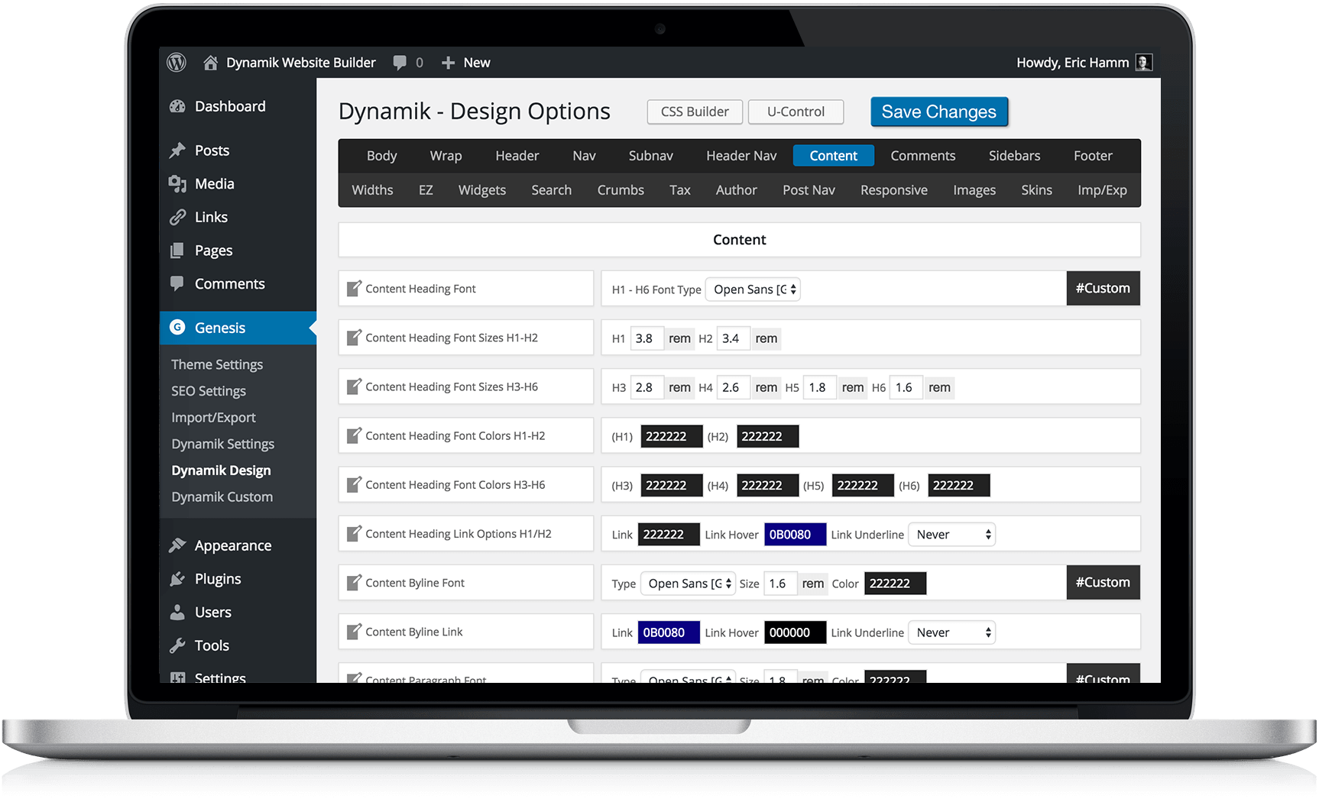The height and width of the screenshot is (802, 1319).
Task: Click the edit icon for Heading Link Options H1/H2
Action: coord(354,533)
